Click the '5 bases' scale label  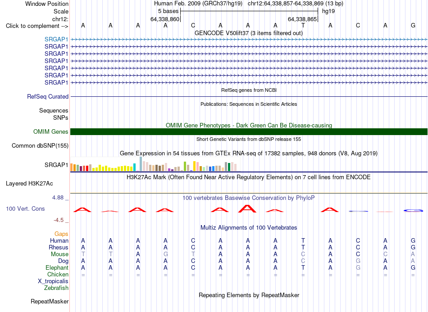click(x=168, y=11)
